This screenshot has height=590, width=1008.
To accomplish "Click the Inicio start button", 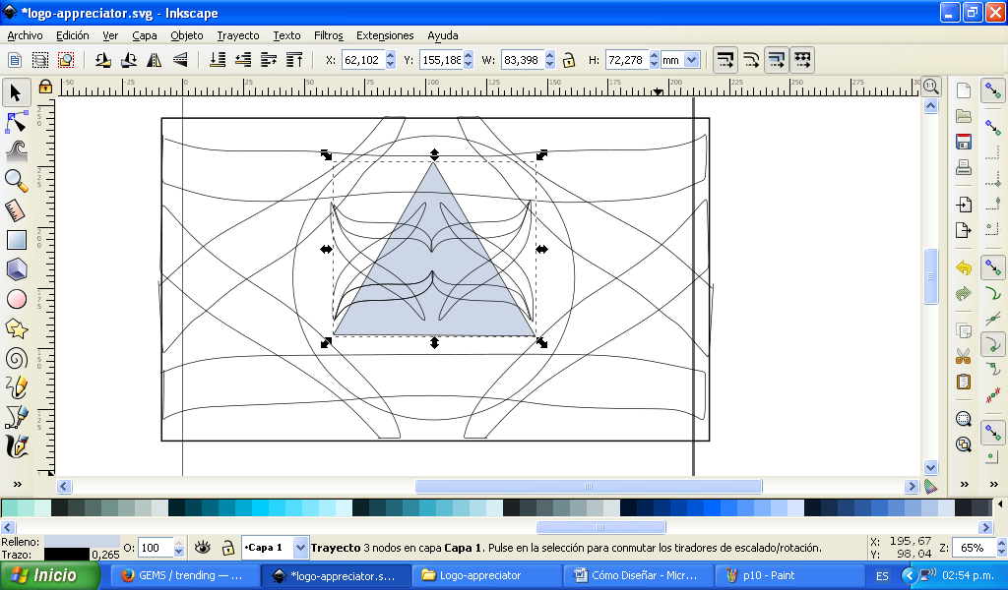I will coord(49,575).
